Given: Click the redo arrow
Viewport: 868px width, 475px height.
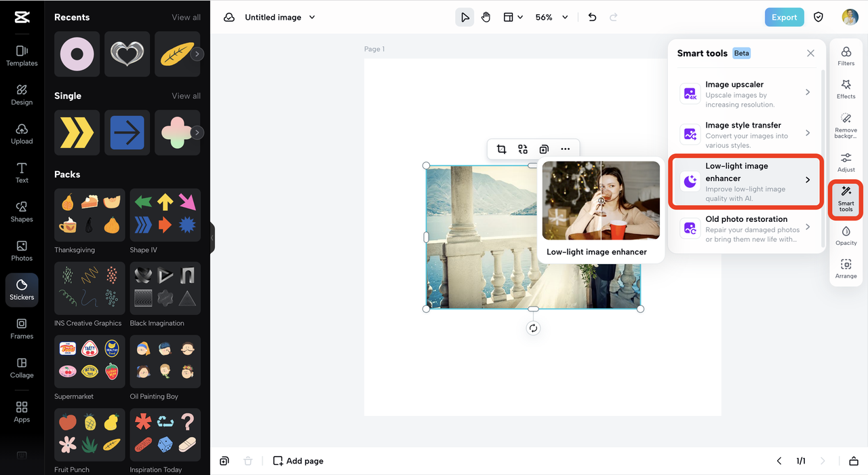Looking at the screenshot, I should (614, 17).
